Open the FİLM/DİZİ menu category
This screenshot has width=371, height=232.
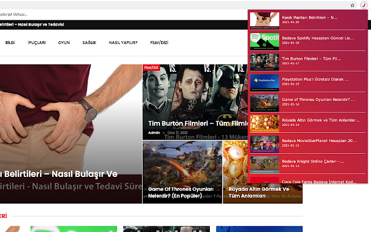point(159,42)
